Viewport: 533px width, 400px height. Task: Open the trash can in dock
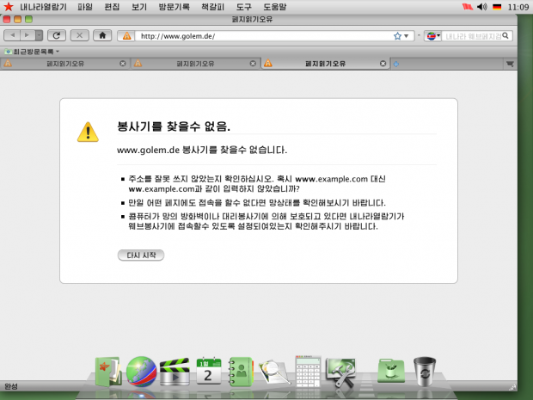(x=425, y=372)
